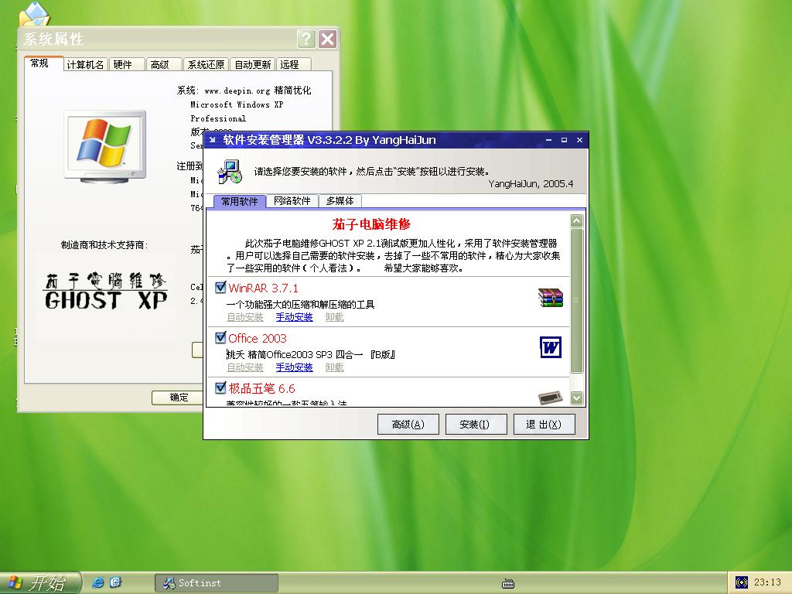Viewport: 792px width, 594px height.
Task: Open the 软件安装管理器 title bar system icon
Action: pyautogui.click(x=212, y=140)
